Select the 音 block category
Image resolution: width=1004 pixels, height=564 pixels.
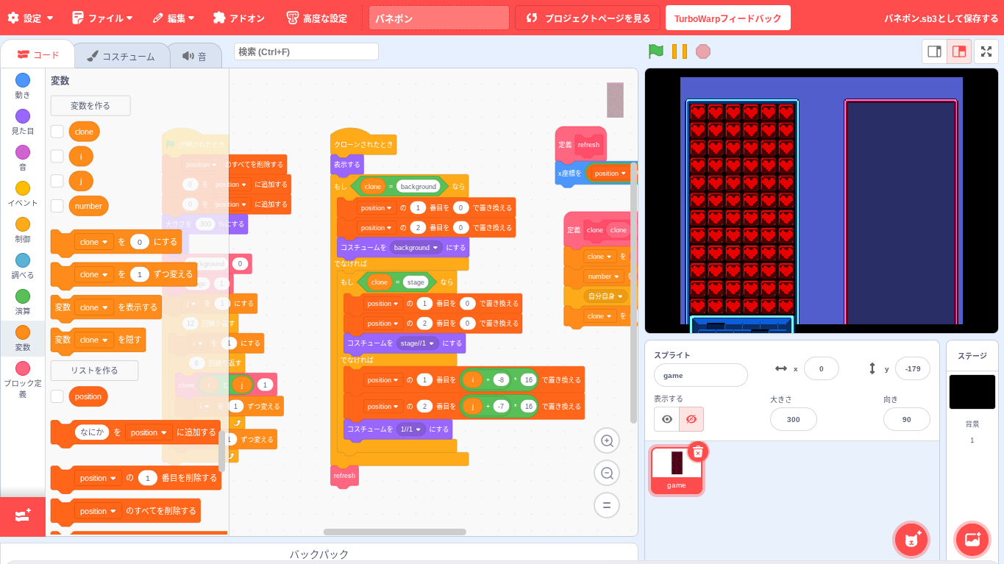pyautogui.click(x=23, y=158)
